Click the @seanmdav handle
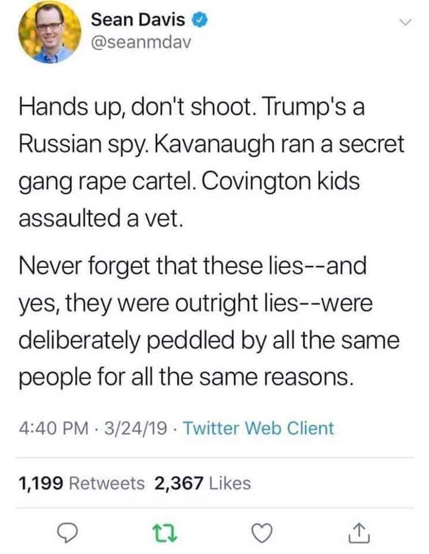Screen dimensions: 429x554 pos(141,43)
